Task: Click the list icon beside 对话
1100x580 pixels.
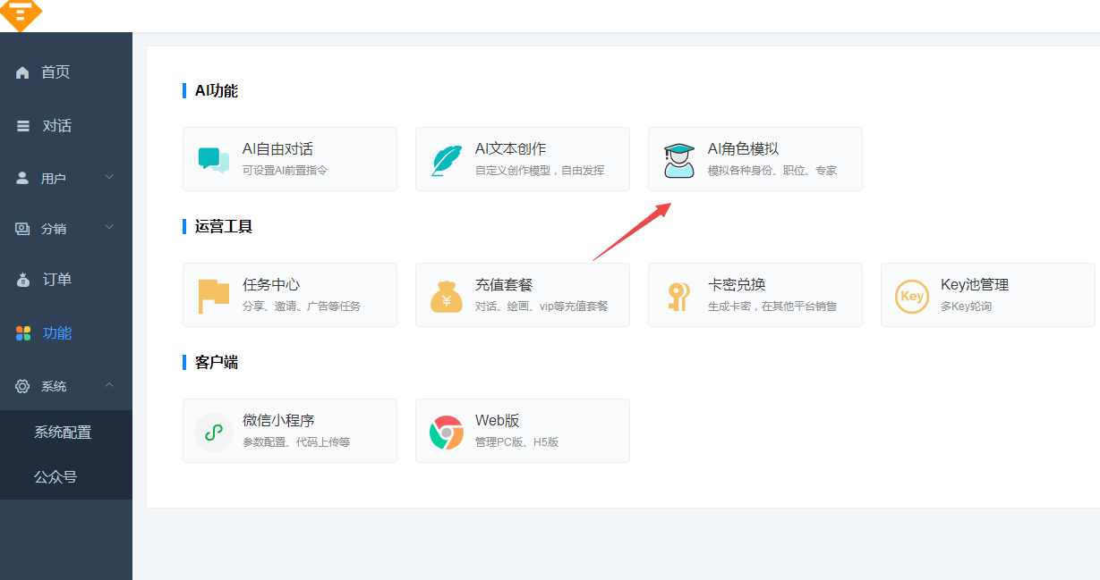Action: [x=22, y=126]
